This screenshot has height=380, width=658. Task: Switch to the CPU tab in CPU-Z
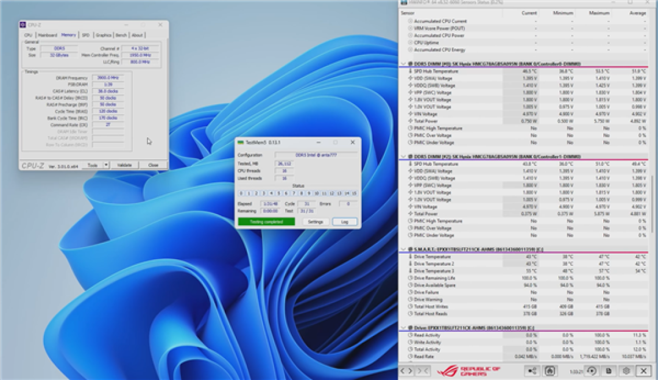point(28,35)
